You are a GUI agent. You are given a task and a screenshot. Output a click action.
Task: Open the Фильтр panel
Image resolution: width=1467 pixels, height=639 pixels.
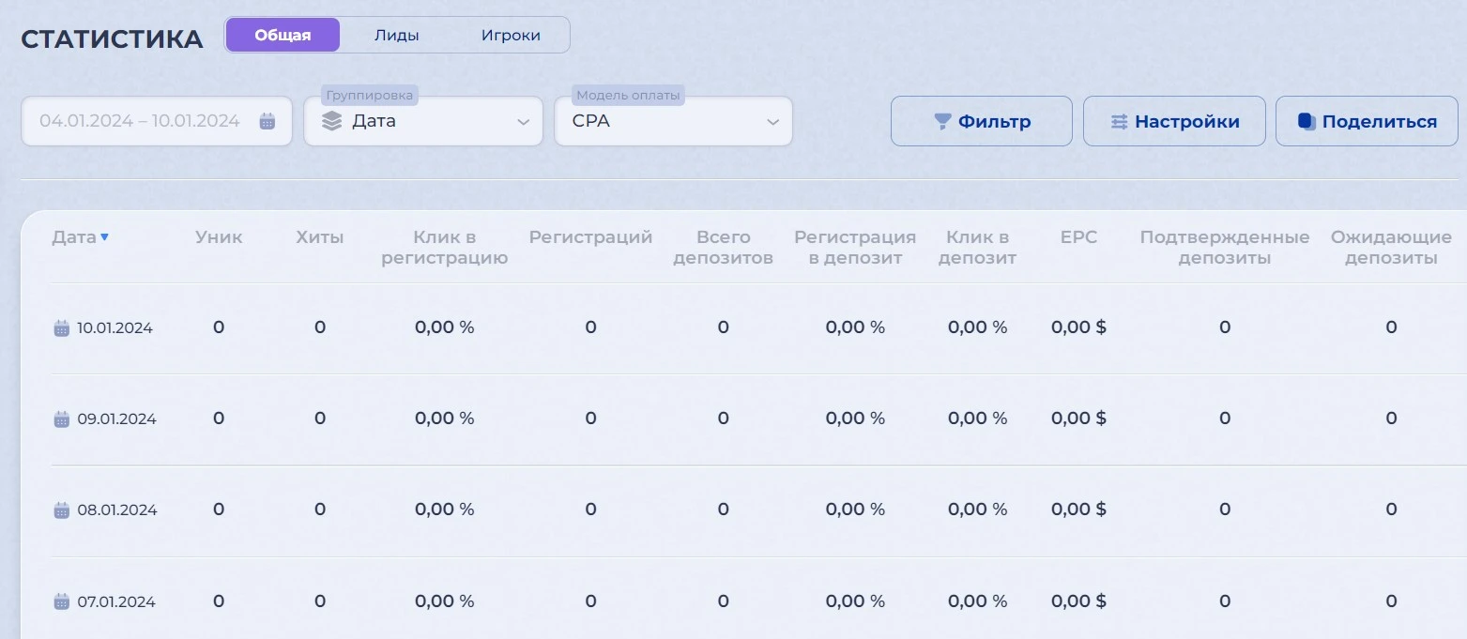981,121
